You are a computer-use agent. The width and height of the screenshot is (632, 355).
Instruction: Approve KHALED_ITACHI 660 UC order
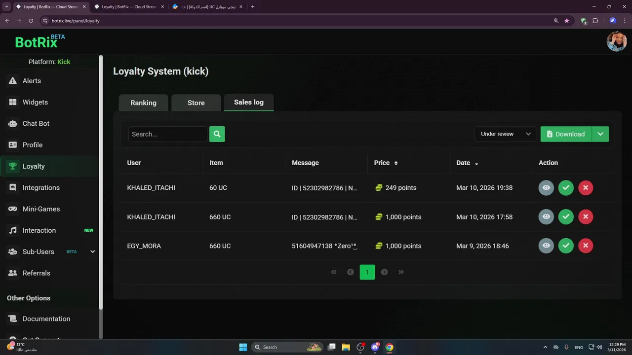[566, 217]
